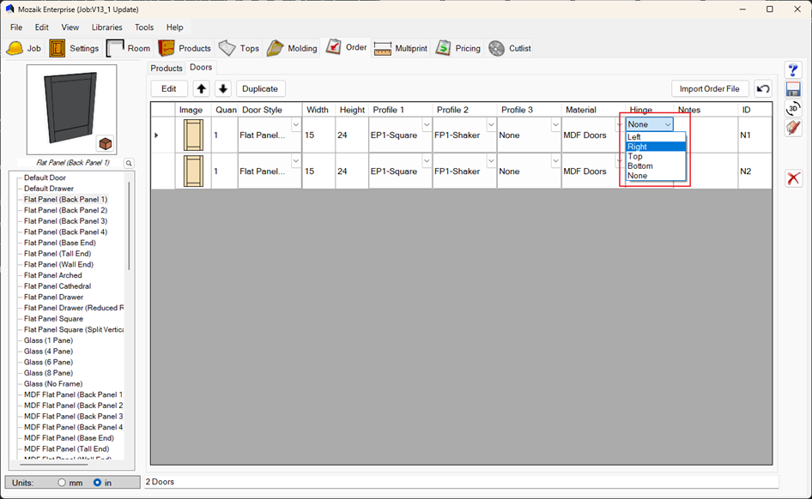Select Default Door in the style list

(45, 177)
